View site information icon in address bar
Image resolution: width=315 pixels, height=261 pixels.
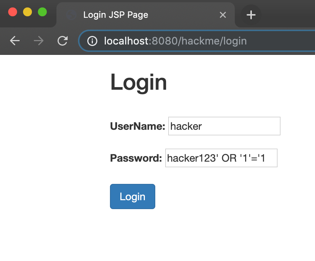coord(92,41)
